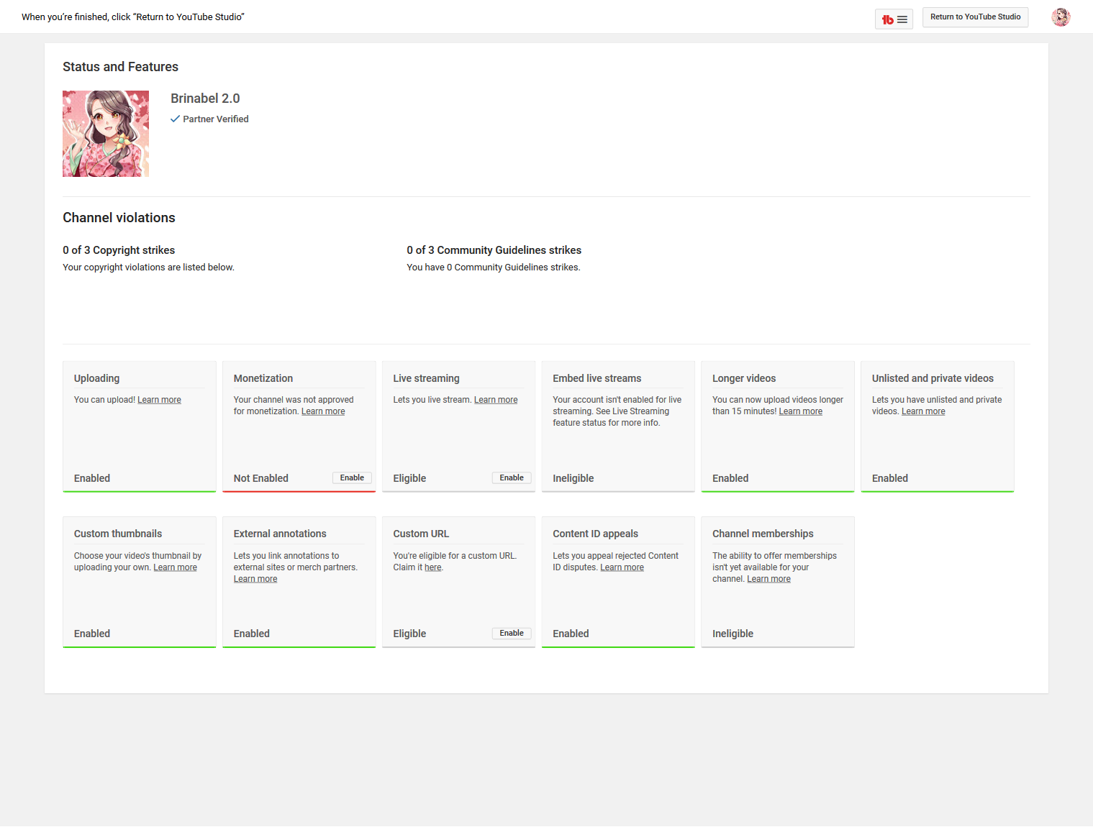
Task: Open Learn more link under Channel memberships
Action: [x=768, y=579]
